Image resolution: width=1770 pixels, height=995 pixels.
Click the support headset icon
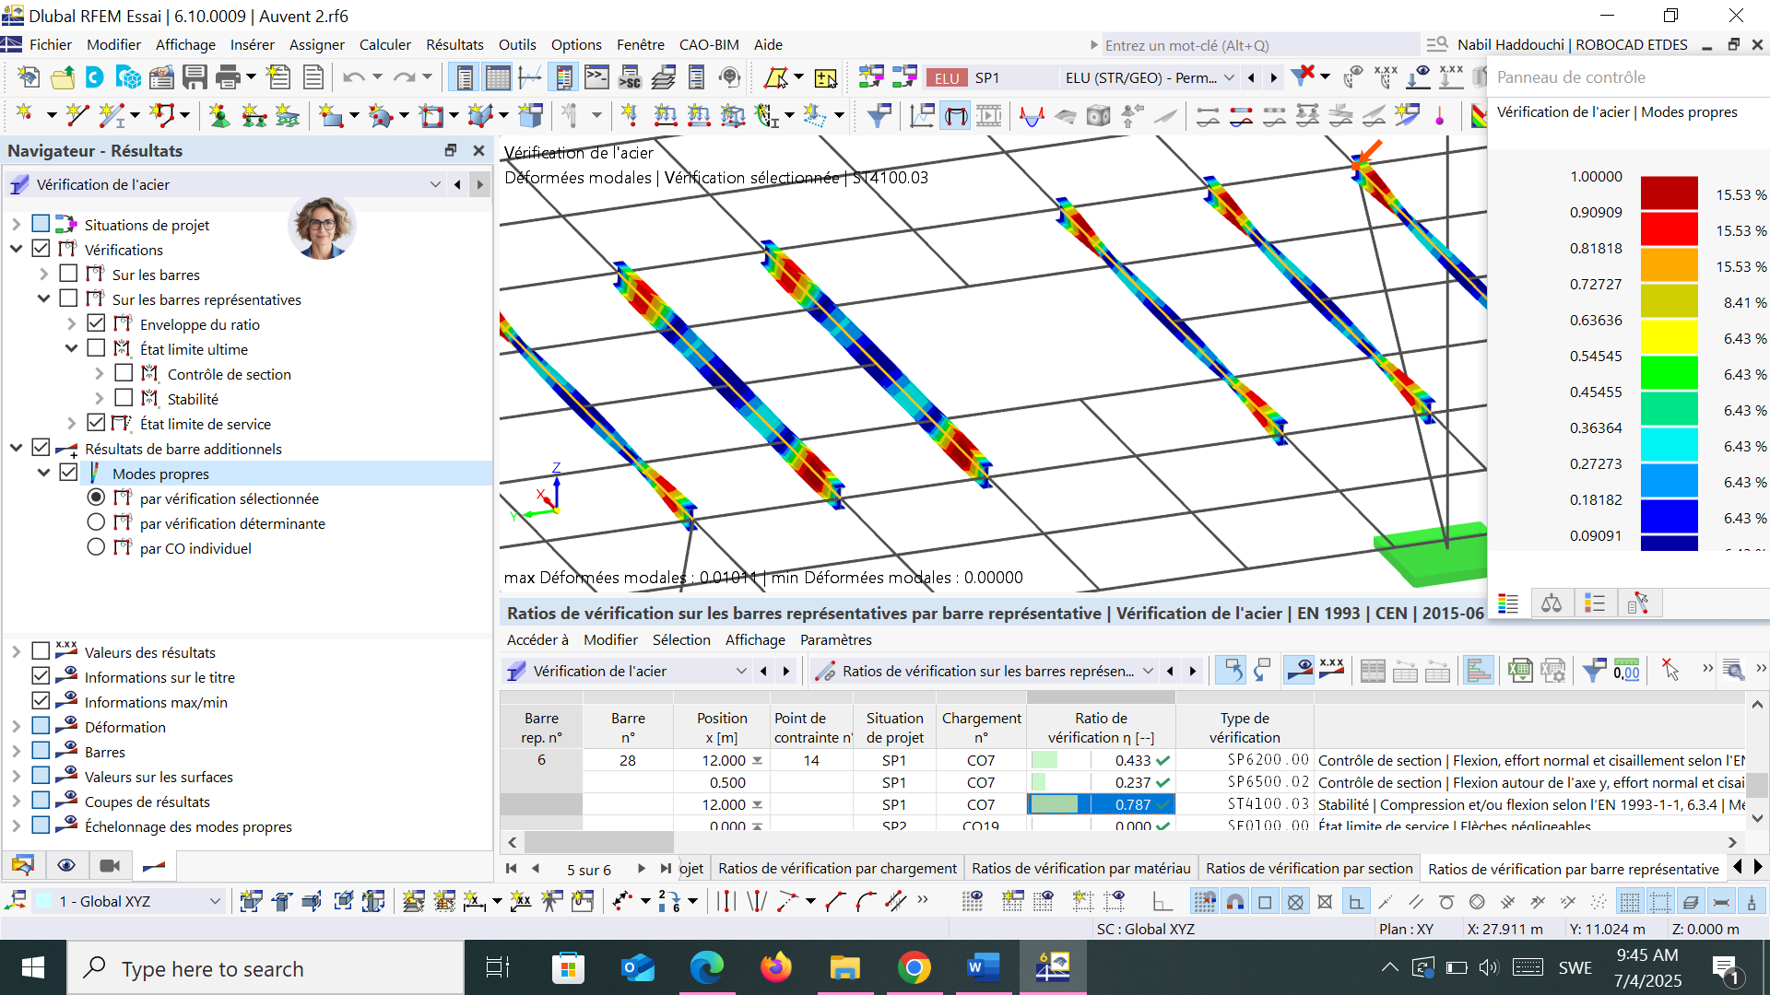pyautogui.click(x=729, y=77)
